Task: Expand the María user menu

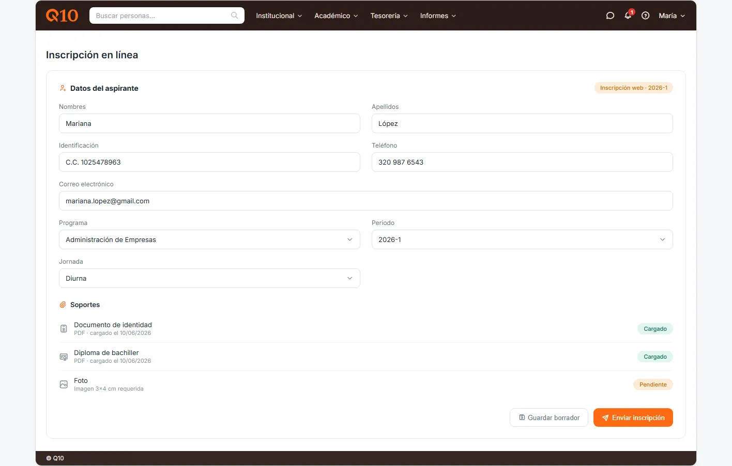Action: click(672, 15)
